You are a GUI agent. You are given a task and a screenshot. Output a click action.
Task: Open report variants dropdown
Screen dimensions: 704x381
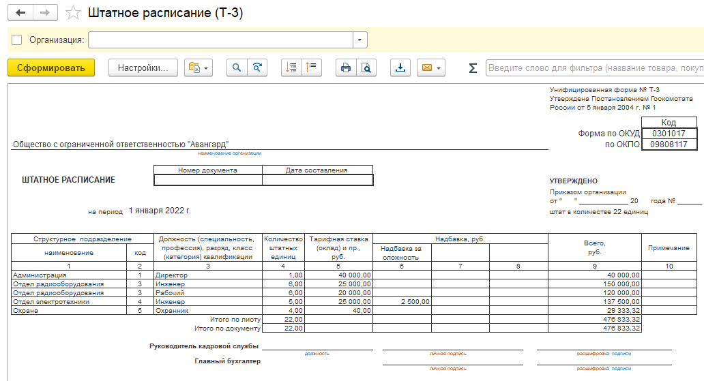(x=199, y=67)
